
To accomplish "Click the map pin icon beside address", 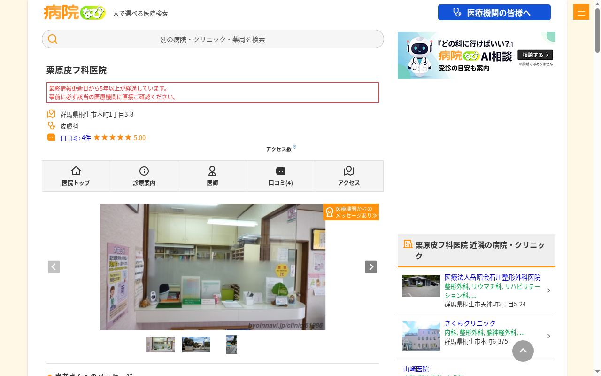I will (51, 114).
